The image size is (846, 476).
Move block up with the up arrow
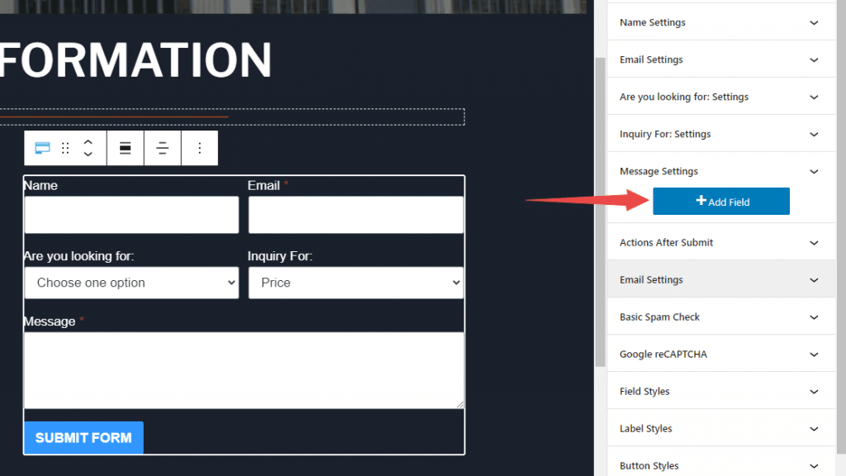tap(88, 142)
